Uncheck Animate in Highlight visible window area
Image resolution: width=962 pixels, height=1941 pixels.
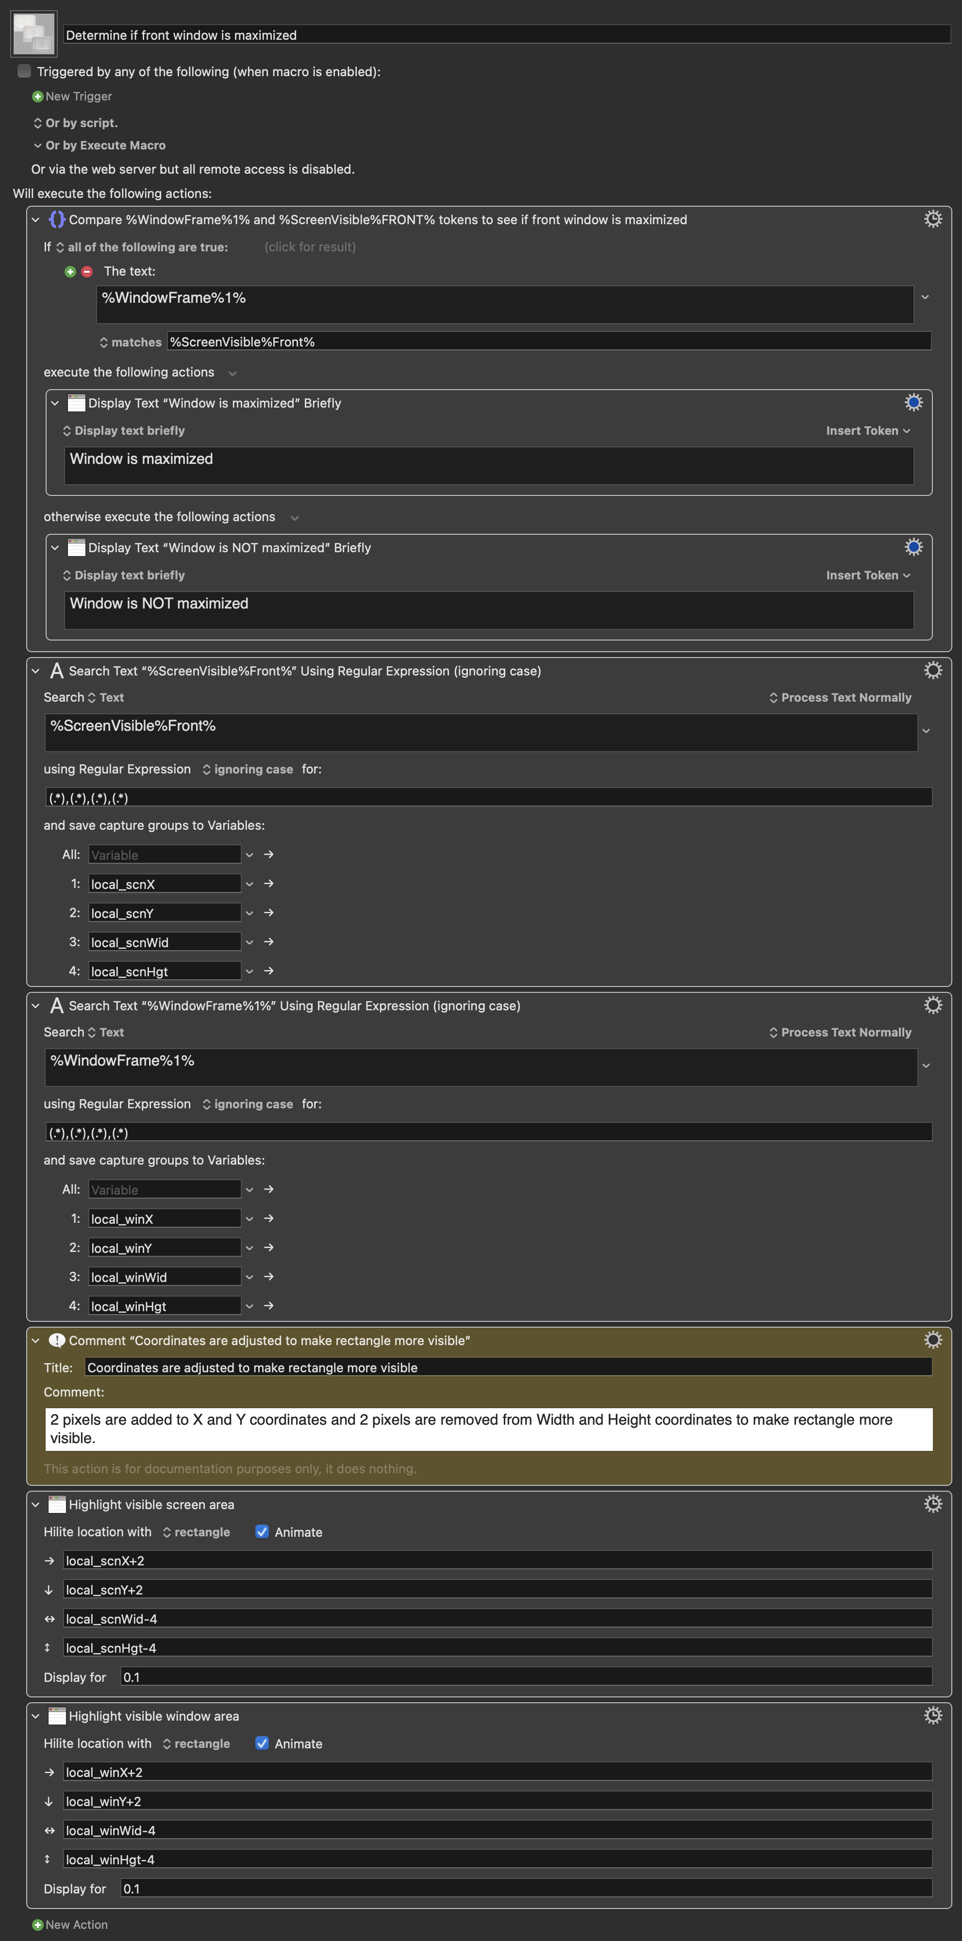(262, 1743)
